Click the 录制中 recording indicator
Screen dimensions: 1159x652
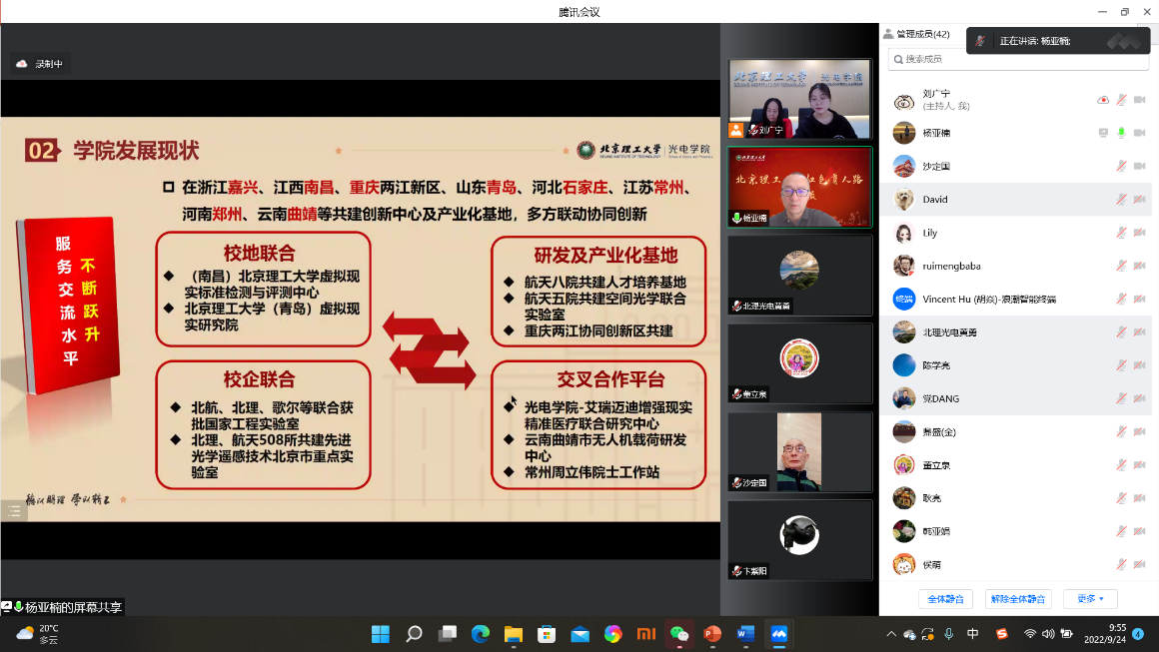point(40,64)
